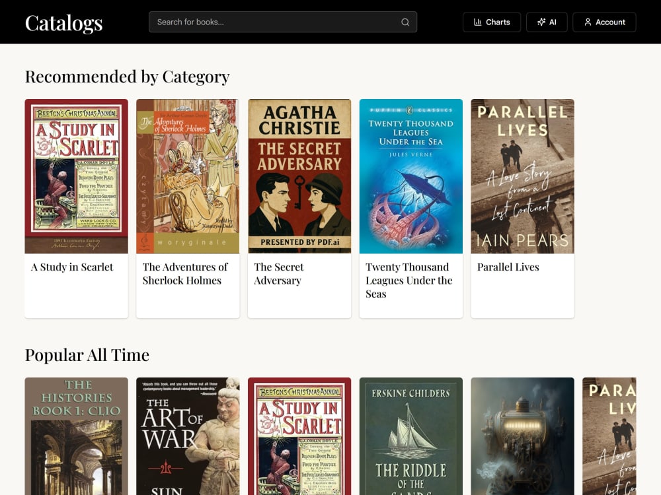Click The Adventures of Sherlock Holmes title

185,274
